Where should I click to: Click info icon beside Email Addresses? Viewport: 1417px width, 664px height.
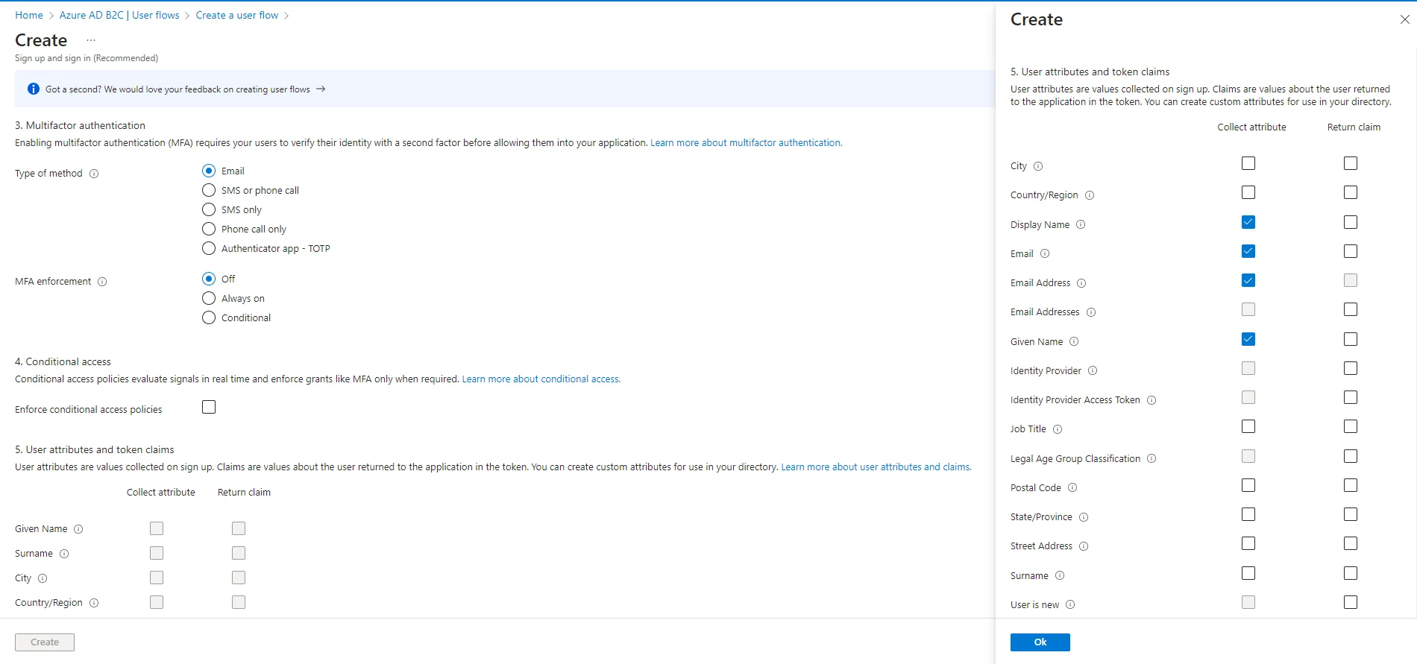(x=1091, y=312)
